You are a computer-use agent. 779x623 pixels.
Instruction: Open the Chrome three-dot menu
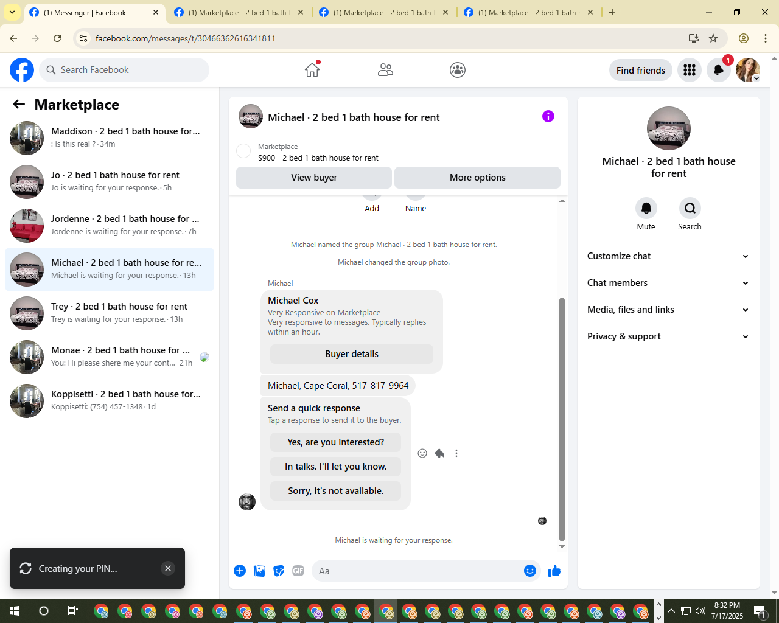tap(766, 38)
